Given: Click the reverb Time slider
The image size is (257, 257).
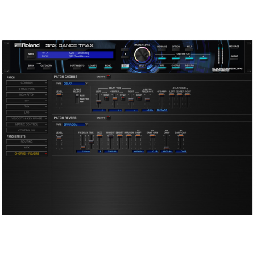Looking at the screenshot, I should (91, 142).
